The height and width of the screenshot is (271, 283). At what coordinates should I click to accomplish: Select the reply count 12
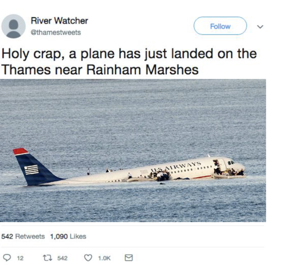(x=20, y=258)
